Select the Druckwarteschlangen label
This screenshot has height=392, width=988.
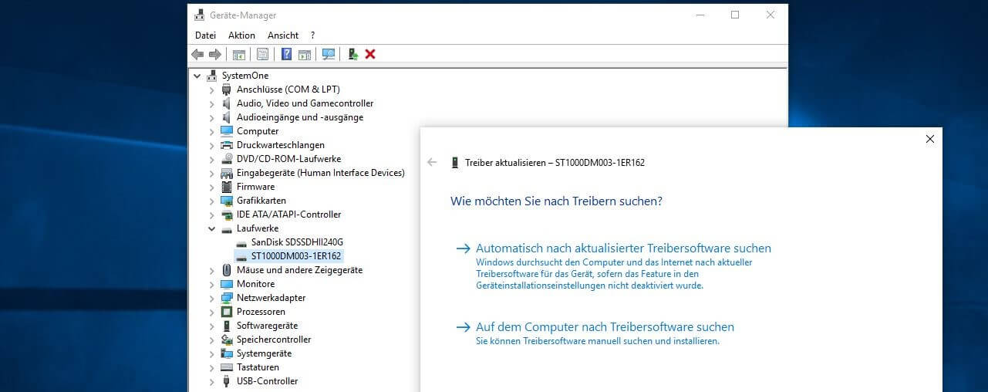click(281, 145)
